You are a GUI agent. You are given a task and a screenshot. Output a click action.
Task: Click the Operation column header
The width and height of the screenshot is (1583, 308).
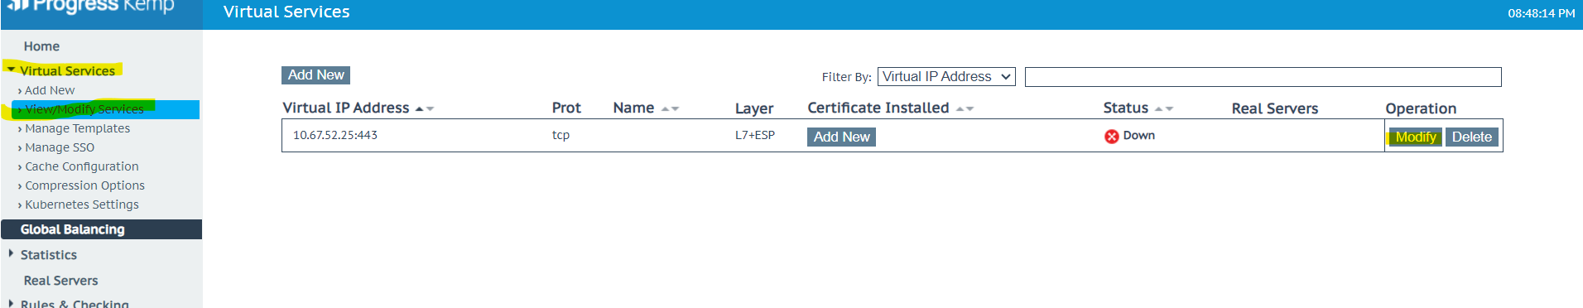tap(1421, 108)
